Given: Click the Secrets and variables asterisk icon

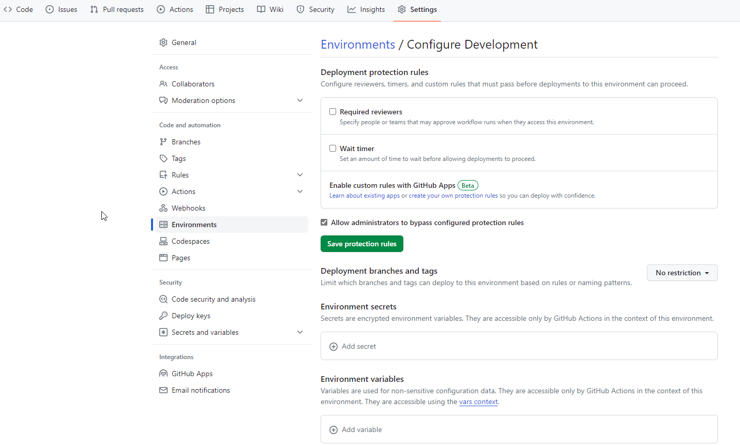Looking at the screenshot, I should [163, 332].
